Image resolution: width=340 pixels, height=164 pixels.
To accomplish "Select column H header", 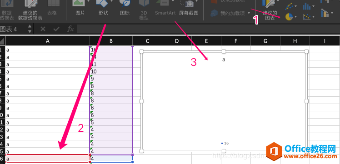I will 295,41.
